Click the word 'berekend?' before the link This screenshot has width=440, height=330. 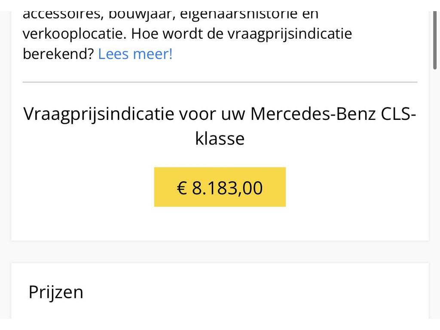click(58, 54)
